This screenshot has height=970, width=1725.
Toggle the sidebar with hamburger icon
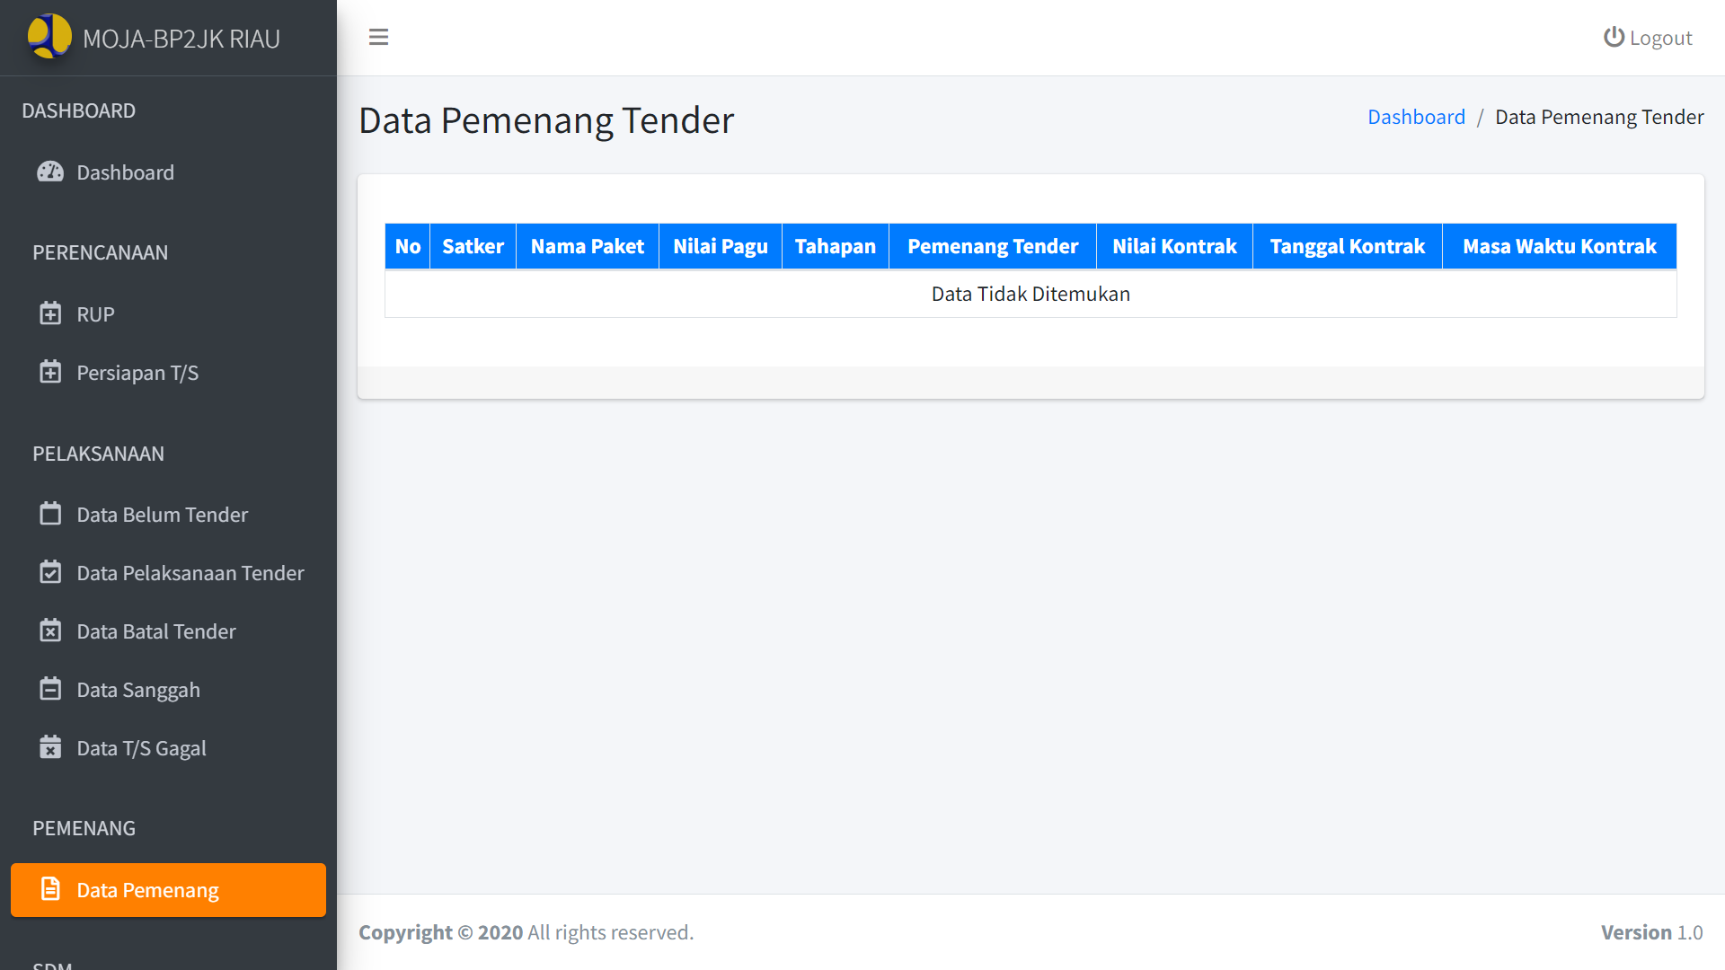[x=378, y=37]
